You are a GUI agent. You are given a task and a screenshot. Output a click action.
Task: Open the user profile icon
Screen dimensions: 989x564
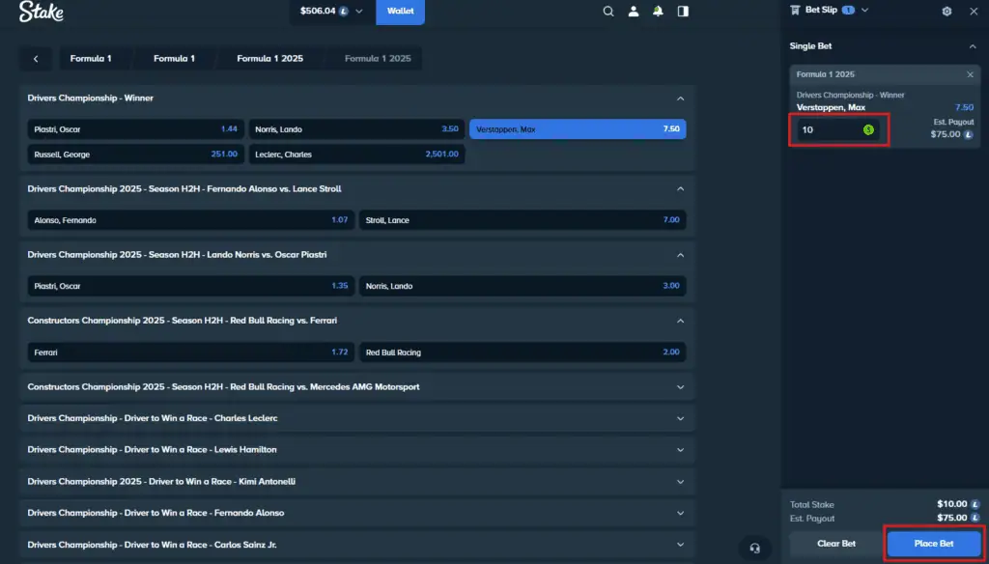click(x=634, y=12)
